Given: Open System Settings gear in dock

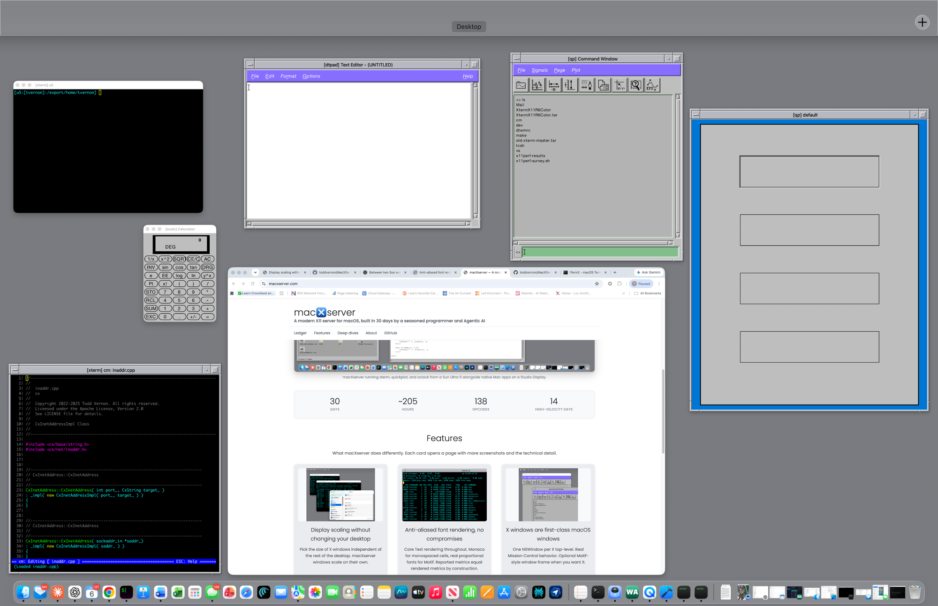Looking at the screenshot, I should tap(521, 592).
